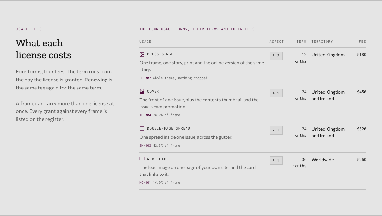382x216 pixels.
Task: Click the FEE column header
Action: (x=362, y=42)
